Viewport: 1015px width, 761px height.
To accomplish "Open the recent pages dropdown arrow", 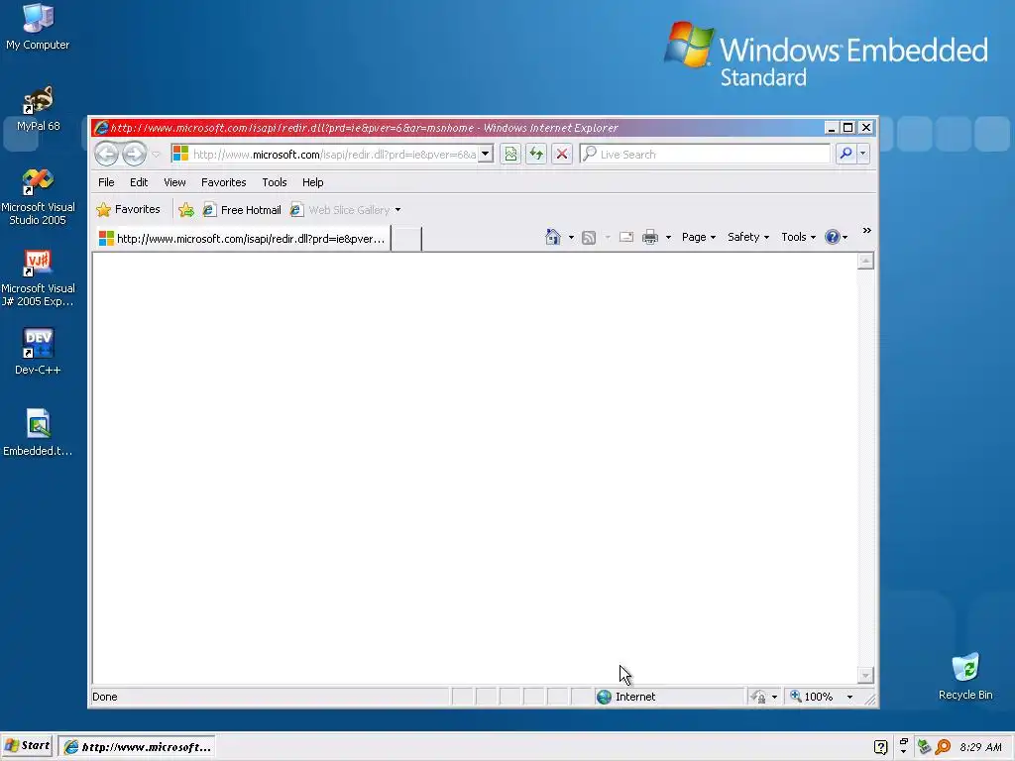I will 156,154.
